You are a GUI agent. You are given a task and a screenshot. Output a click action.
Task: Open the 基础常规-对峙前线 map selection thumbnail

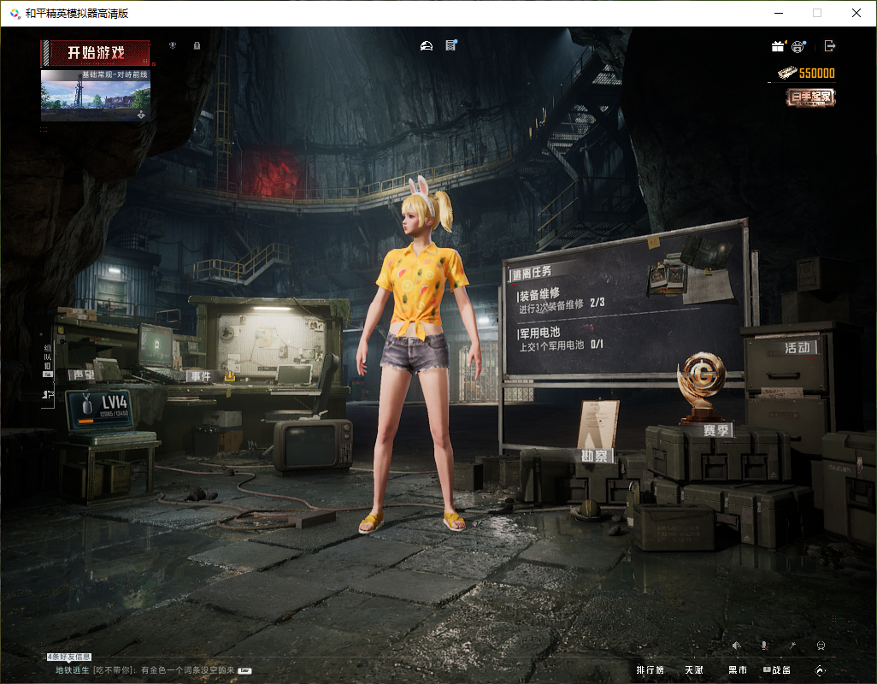(96, 95)
